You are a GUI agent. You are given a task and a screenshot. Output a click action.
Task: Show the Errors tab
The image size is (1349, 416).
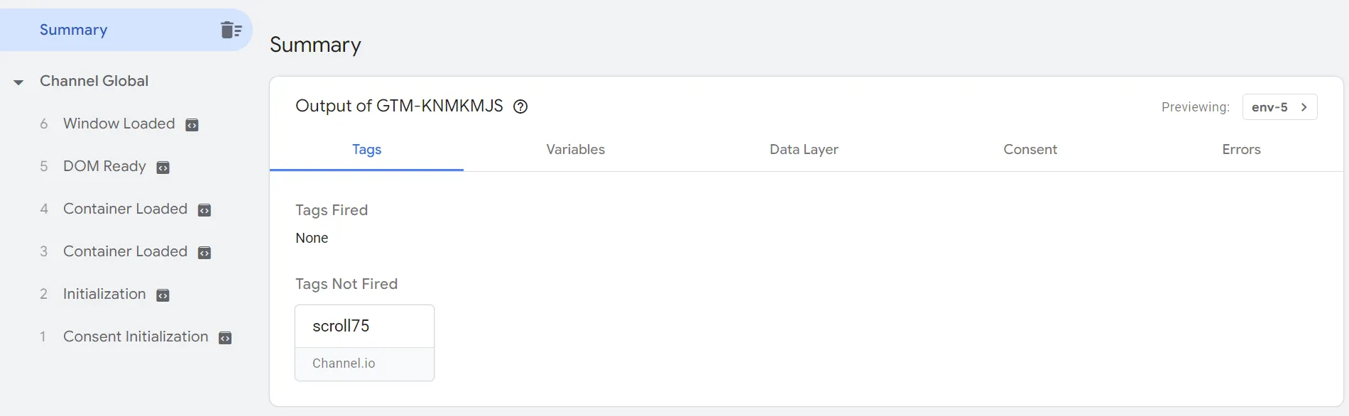click(x=1240, y=150)
